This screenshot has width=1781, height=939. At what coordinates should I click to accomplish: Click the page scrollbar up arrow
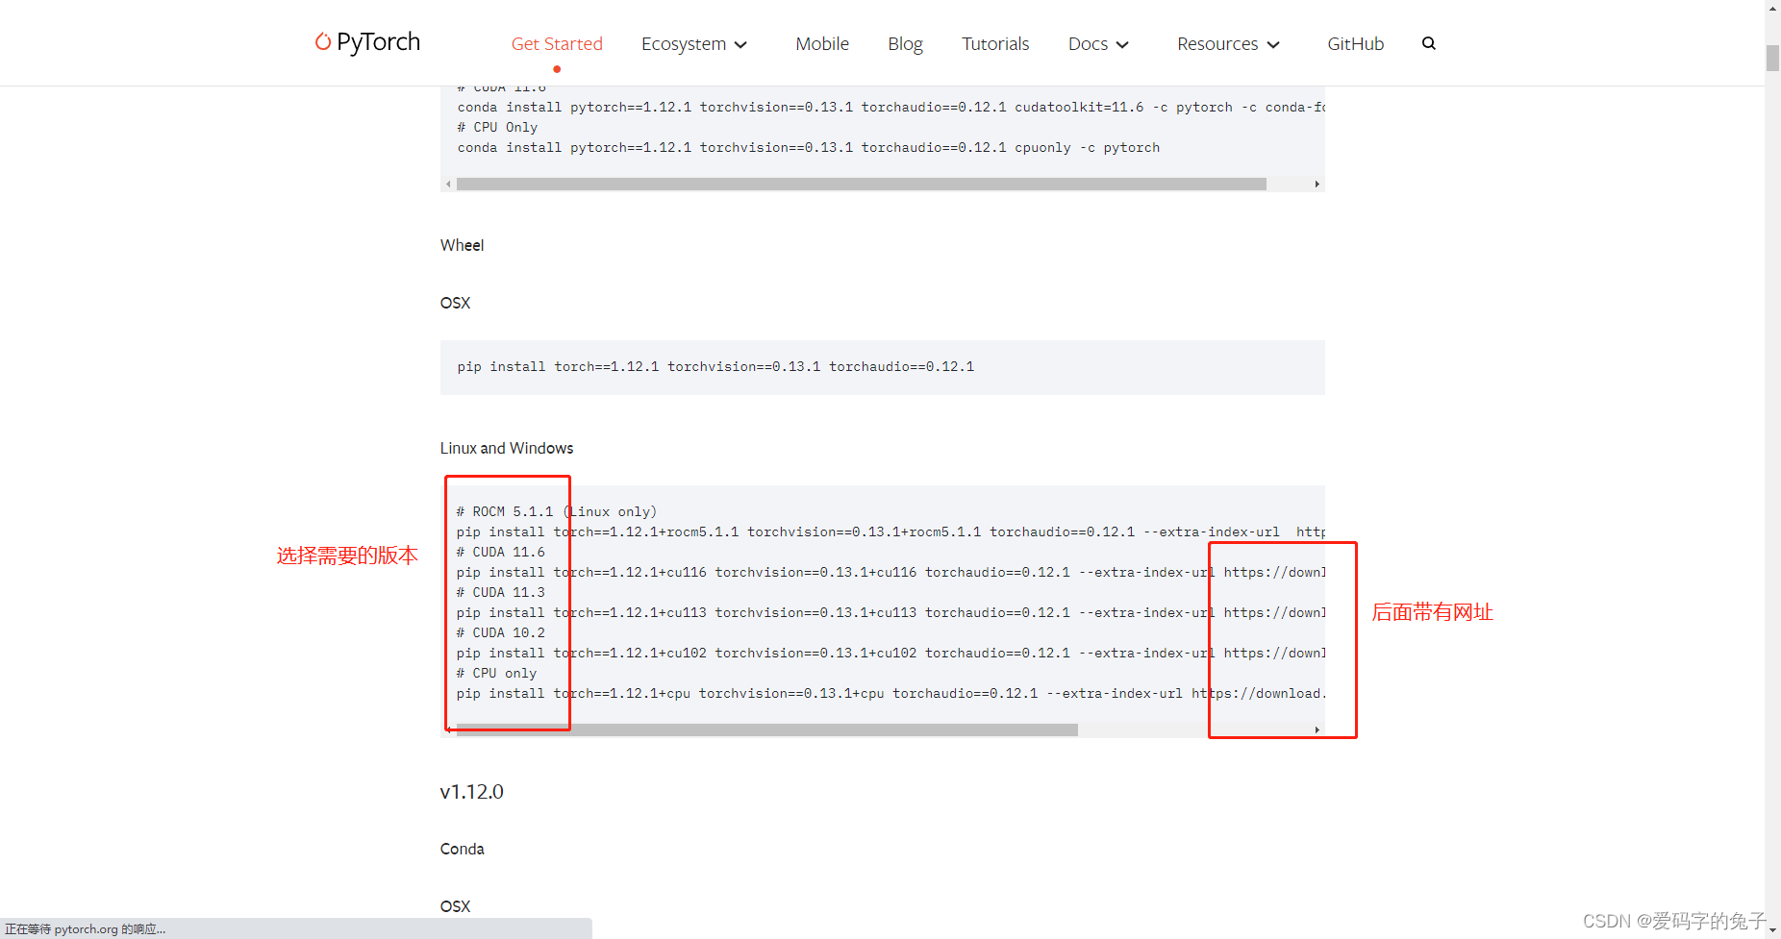pos(1772,8)
